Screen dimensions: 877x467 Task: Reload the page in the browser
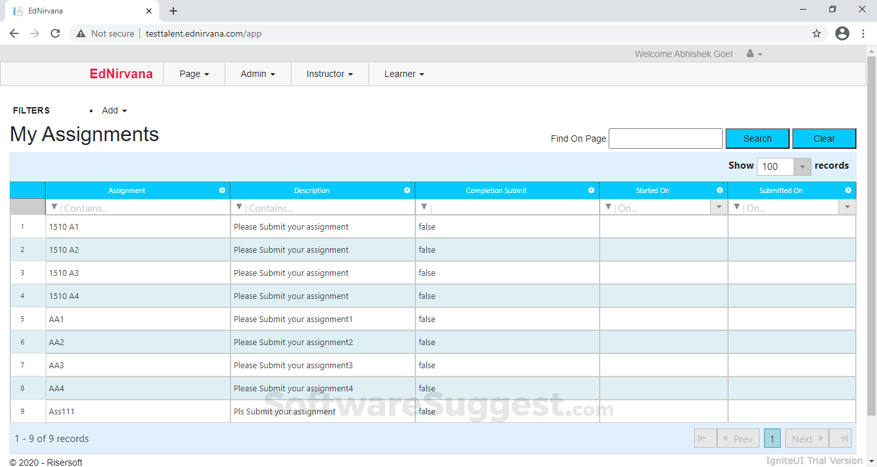(x=55, y=33)
